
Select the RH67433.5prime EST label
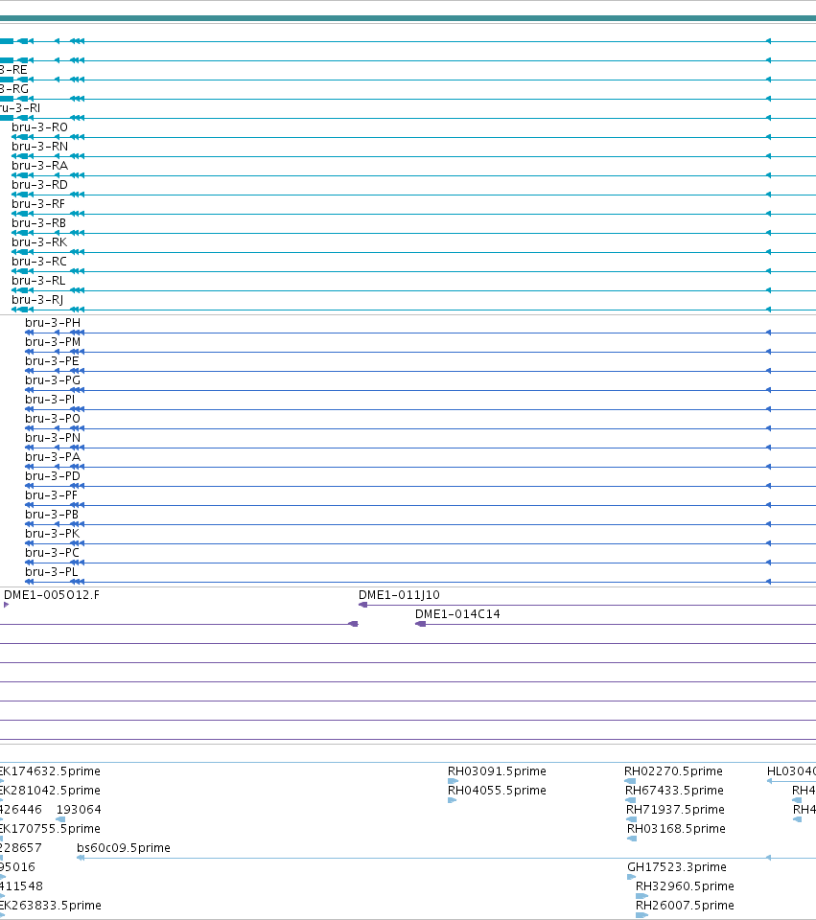coord(674,791)
